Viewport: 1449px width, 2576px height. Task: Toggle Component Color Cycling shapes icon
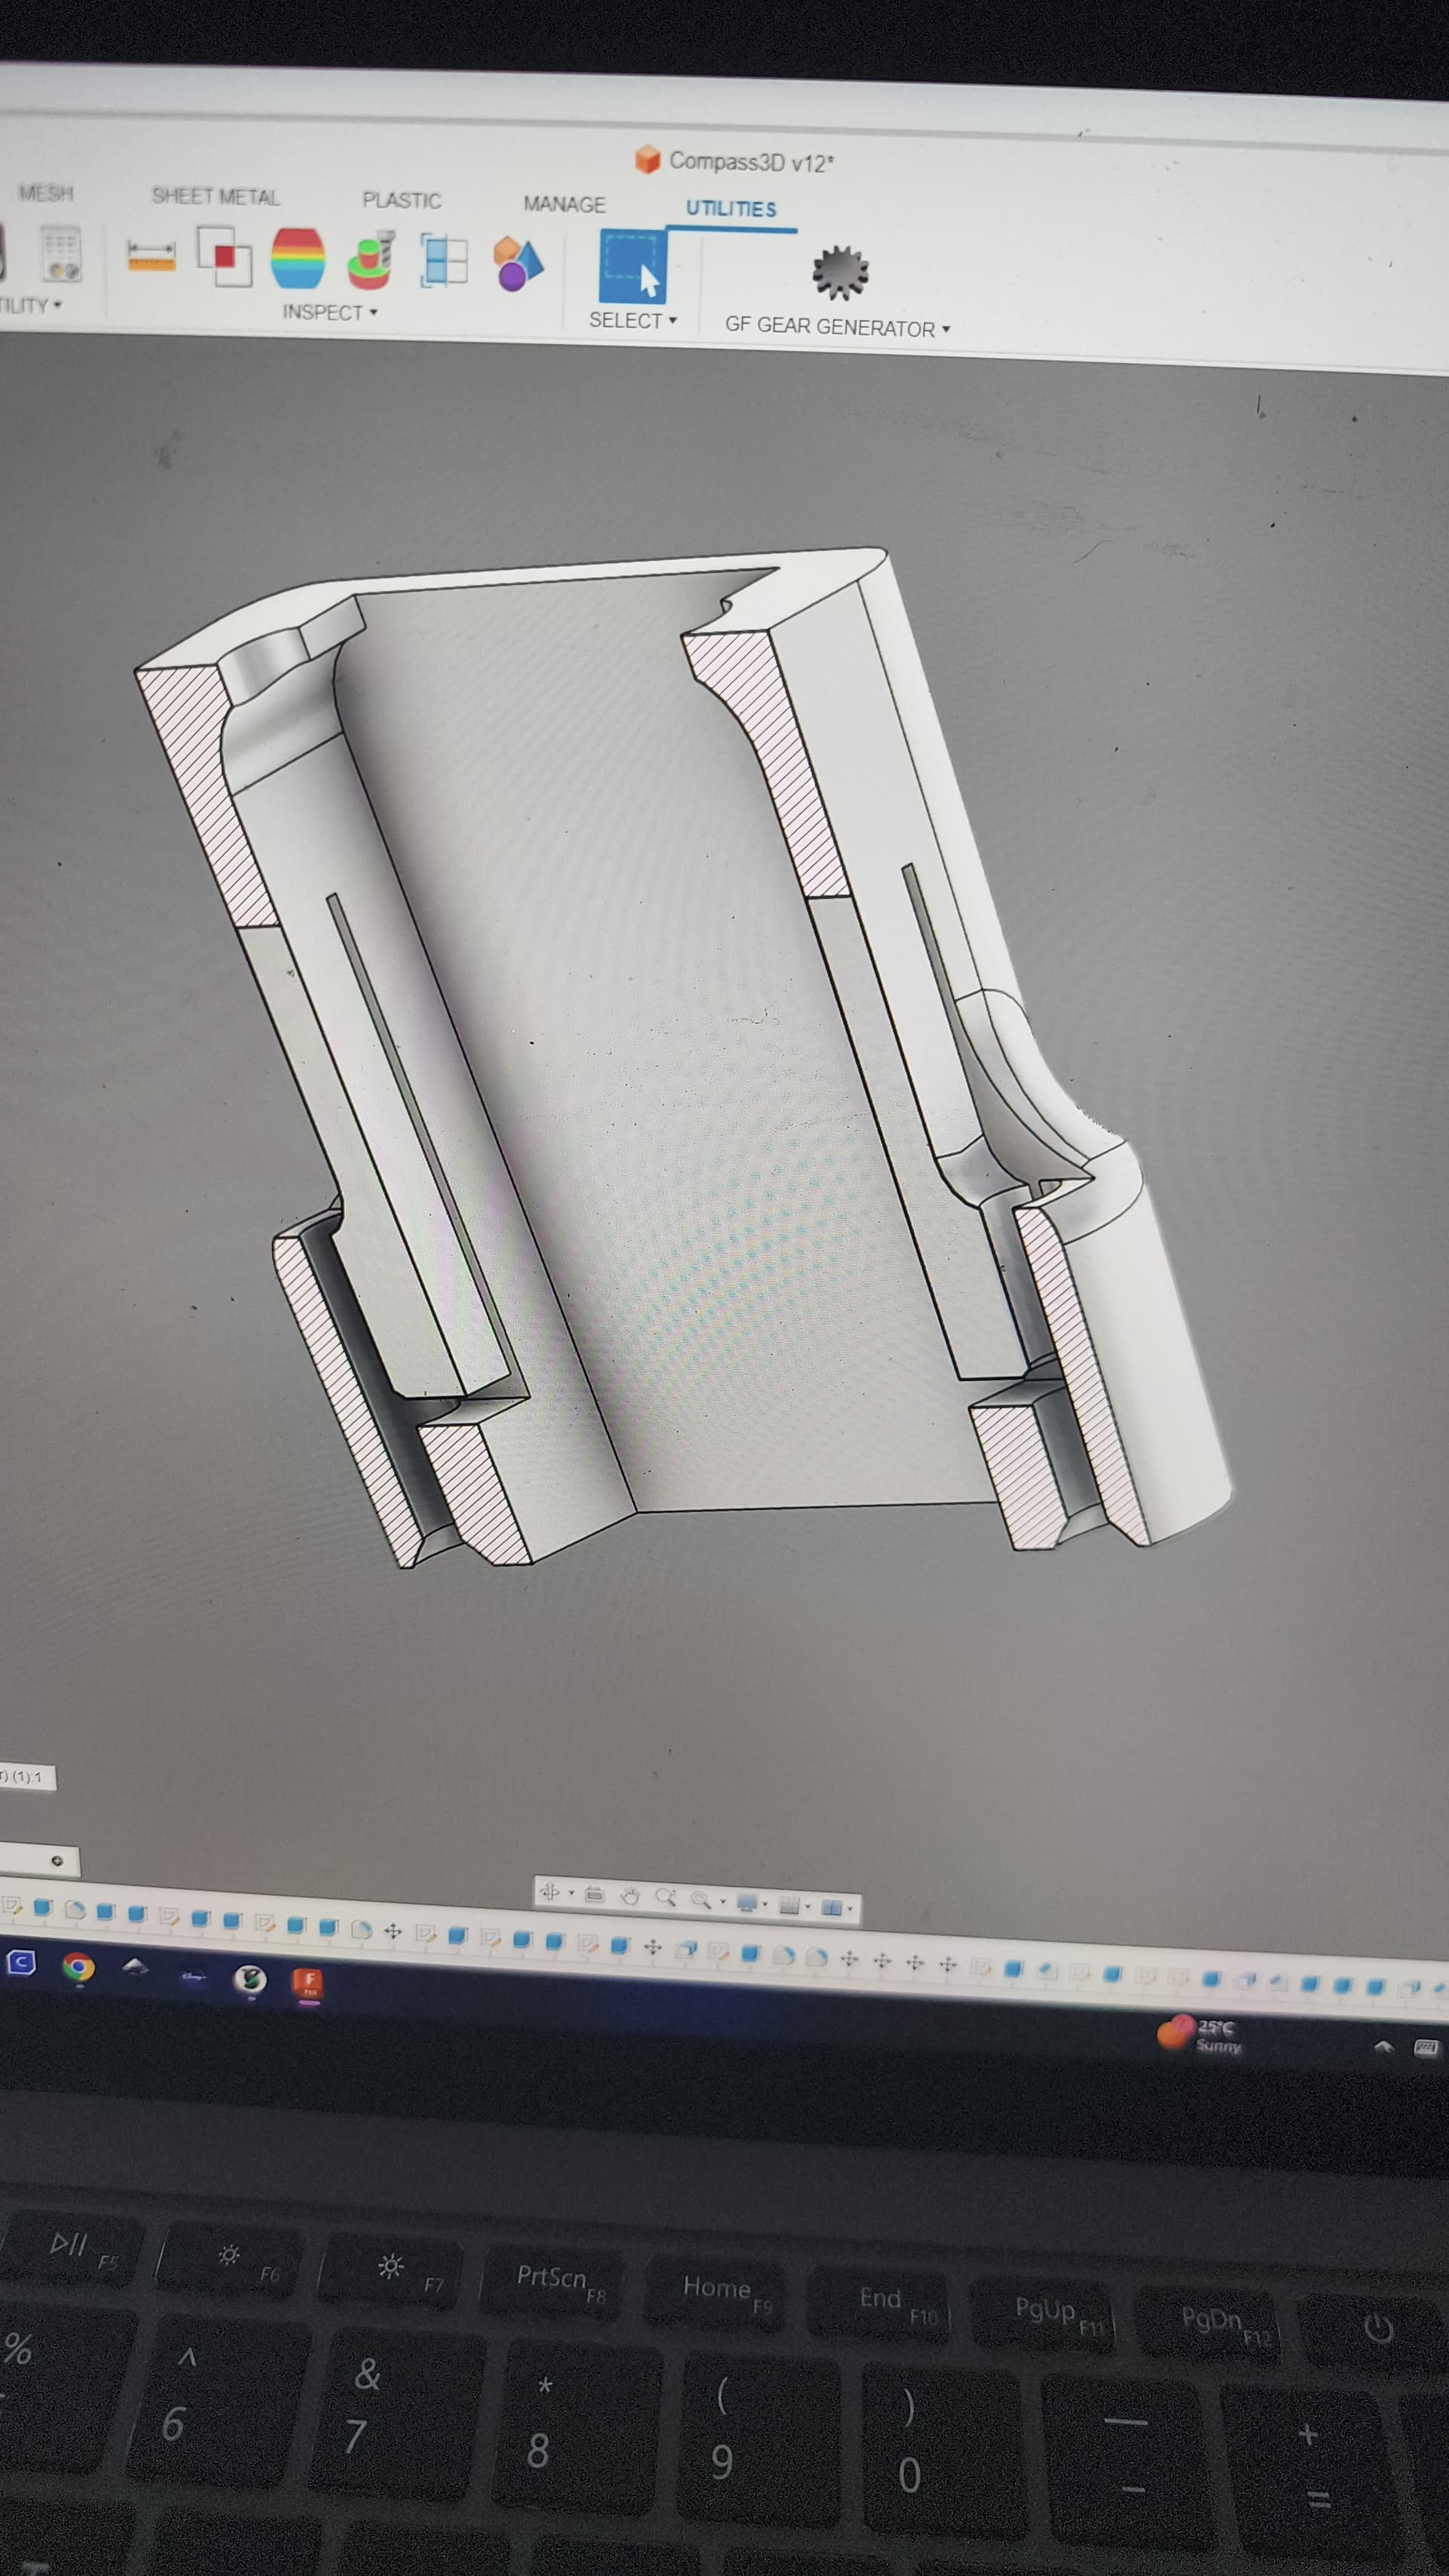coord(517,264)
